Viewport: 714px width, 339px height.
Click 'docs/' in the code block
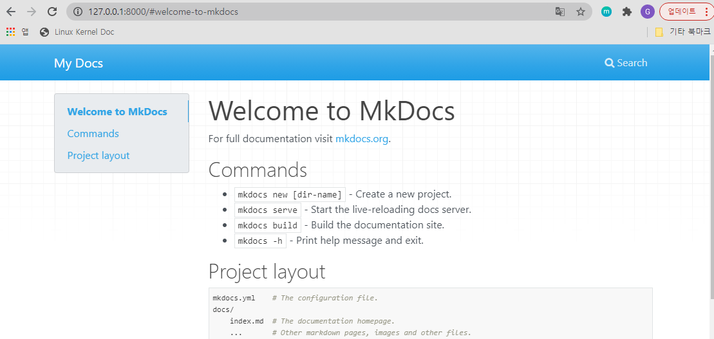tap(223, 310)
